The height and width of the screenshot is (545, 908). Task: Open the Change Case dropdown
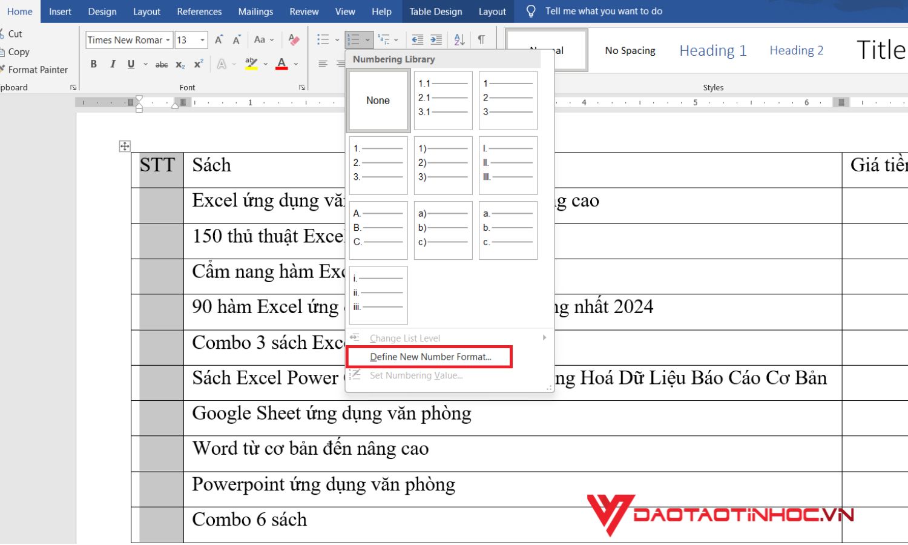[264, 39]
